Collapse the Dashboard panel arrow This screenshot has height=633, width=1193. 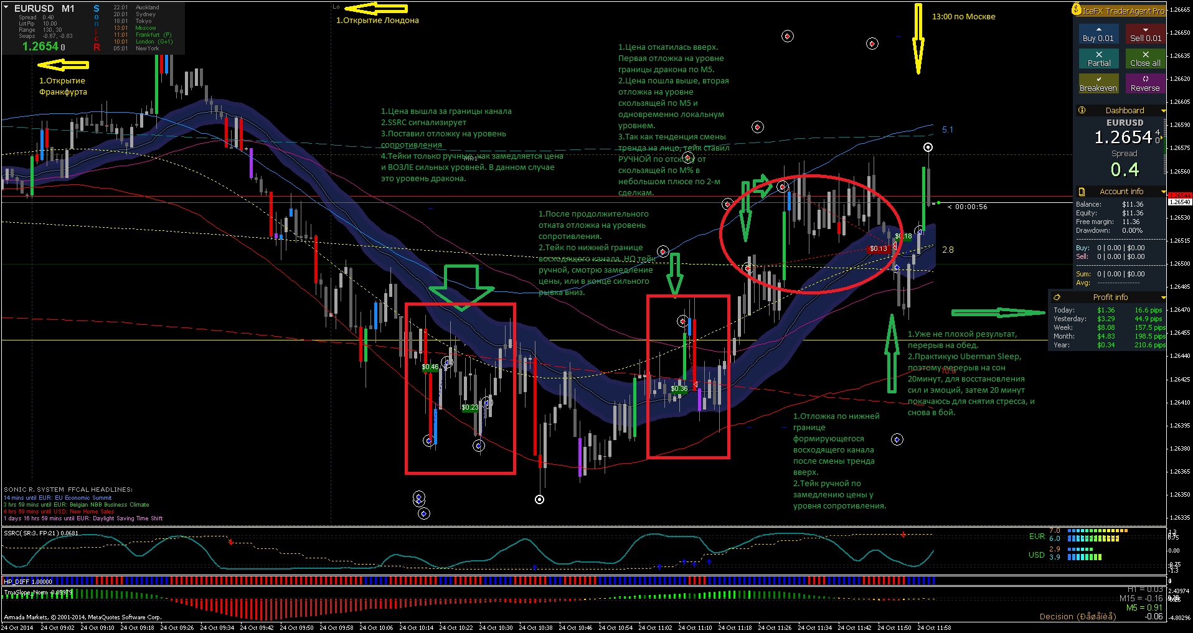point(1162,111)
